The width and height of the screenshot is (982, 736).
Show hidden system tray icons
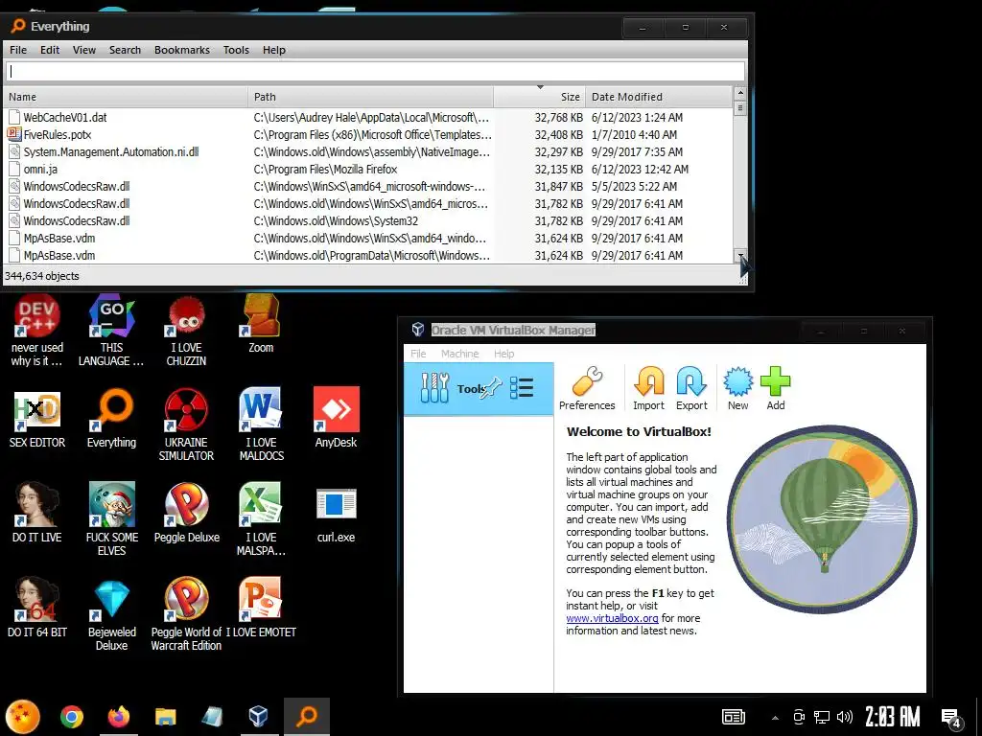tap(775, 718)
